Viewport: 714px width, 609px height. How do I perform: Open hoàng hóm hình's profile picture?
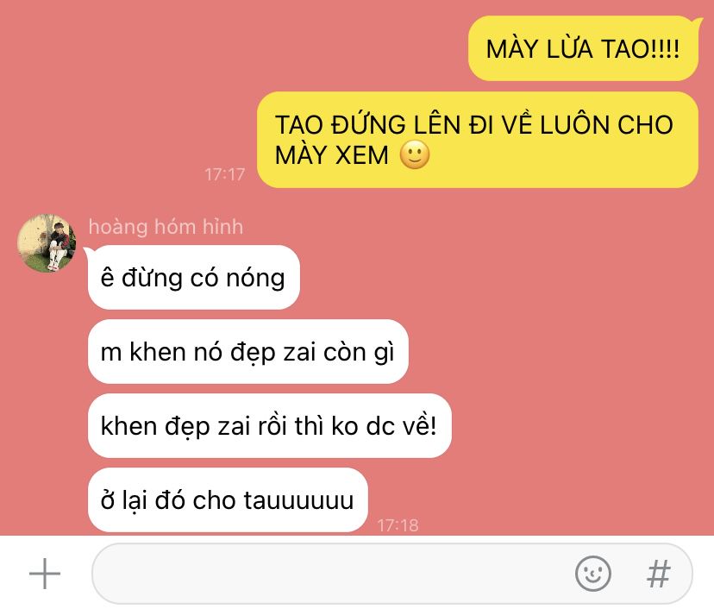pos(47,243)
